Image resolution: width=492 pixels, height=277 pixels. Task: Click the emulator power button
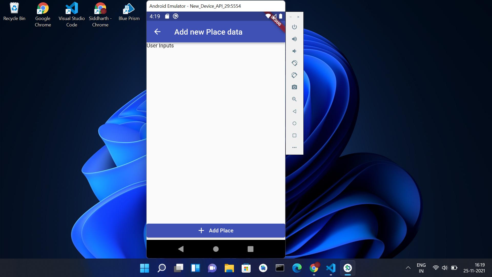click(294, 27)
